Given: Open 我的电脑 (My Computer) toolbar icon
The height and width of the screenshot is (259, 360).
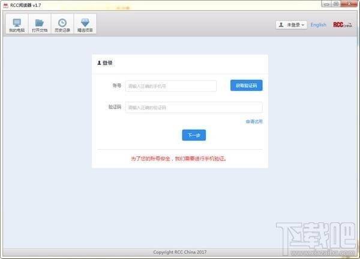Looking at the screenshot, I should (17, 24).
